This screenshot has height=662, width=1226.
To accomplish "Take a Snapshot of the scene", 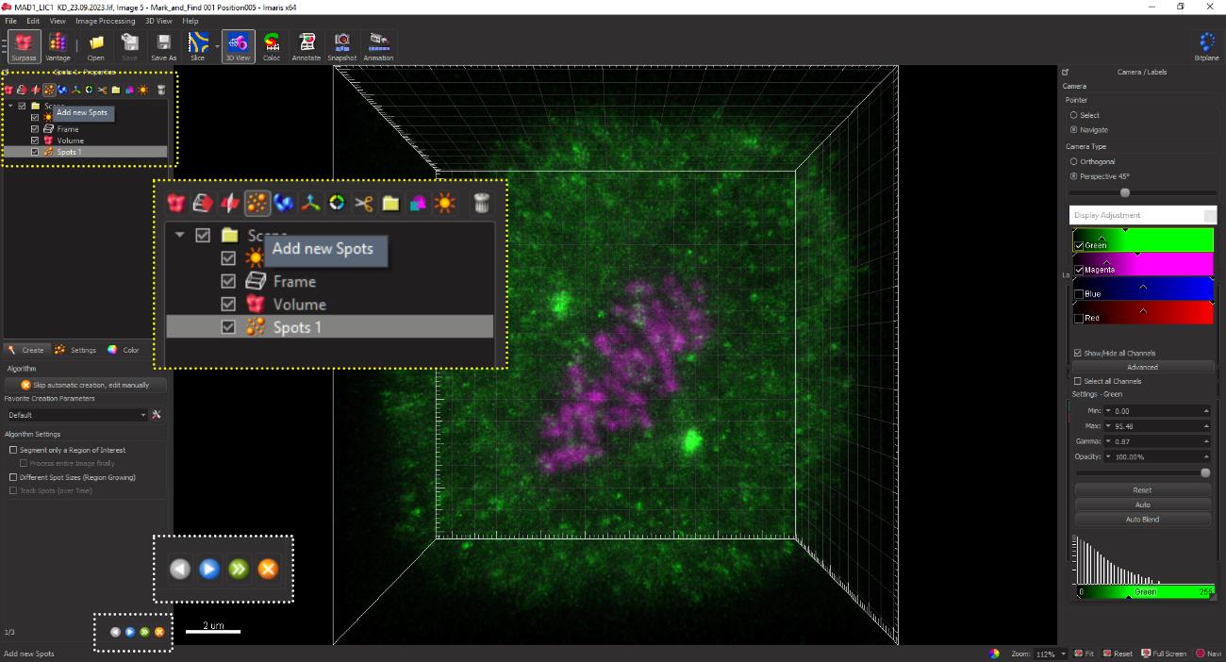I will 342,45.
